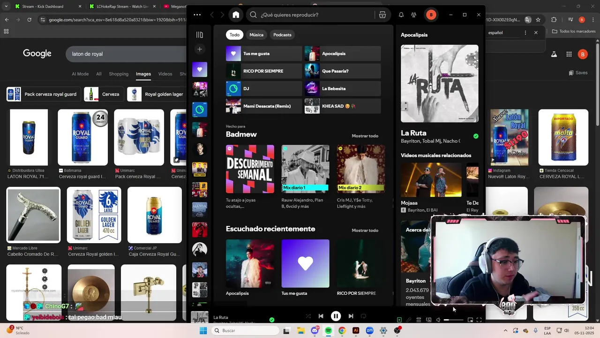Open Liked Songs from Spotify sidebar
Viewport: 600px width, 338px height.
click(200, 69)
